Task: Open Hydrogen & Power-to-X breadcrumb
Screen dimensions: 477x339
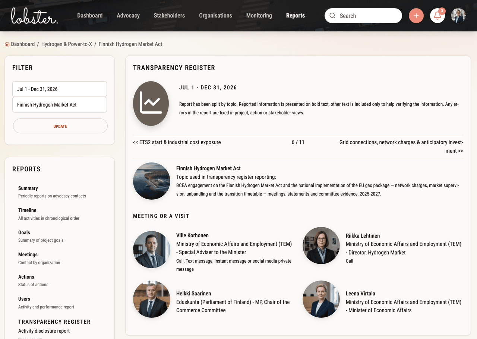Action: click(x=67, y=44)
